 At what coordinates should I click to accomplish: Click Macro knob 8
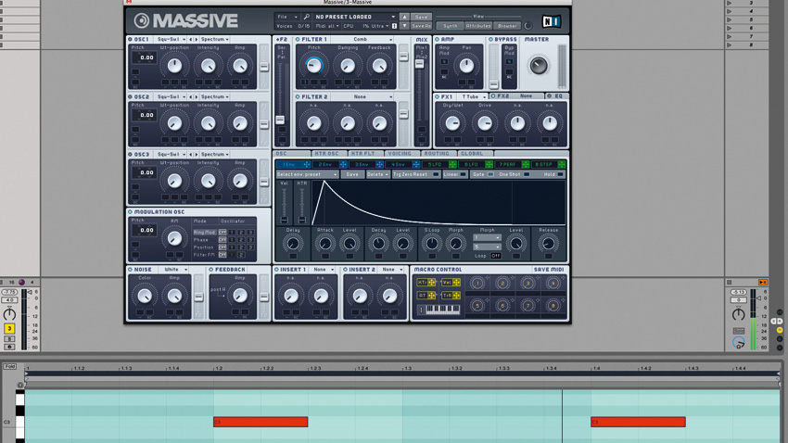tap(553, 305)
